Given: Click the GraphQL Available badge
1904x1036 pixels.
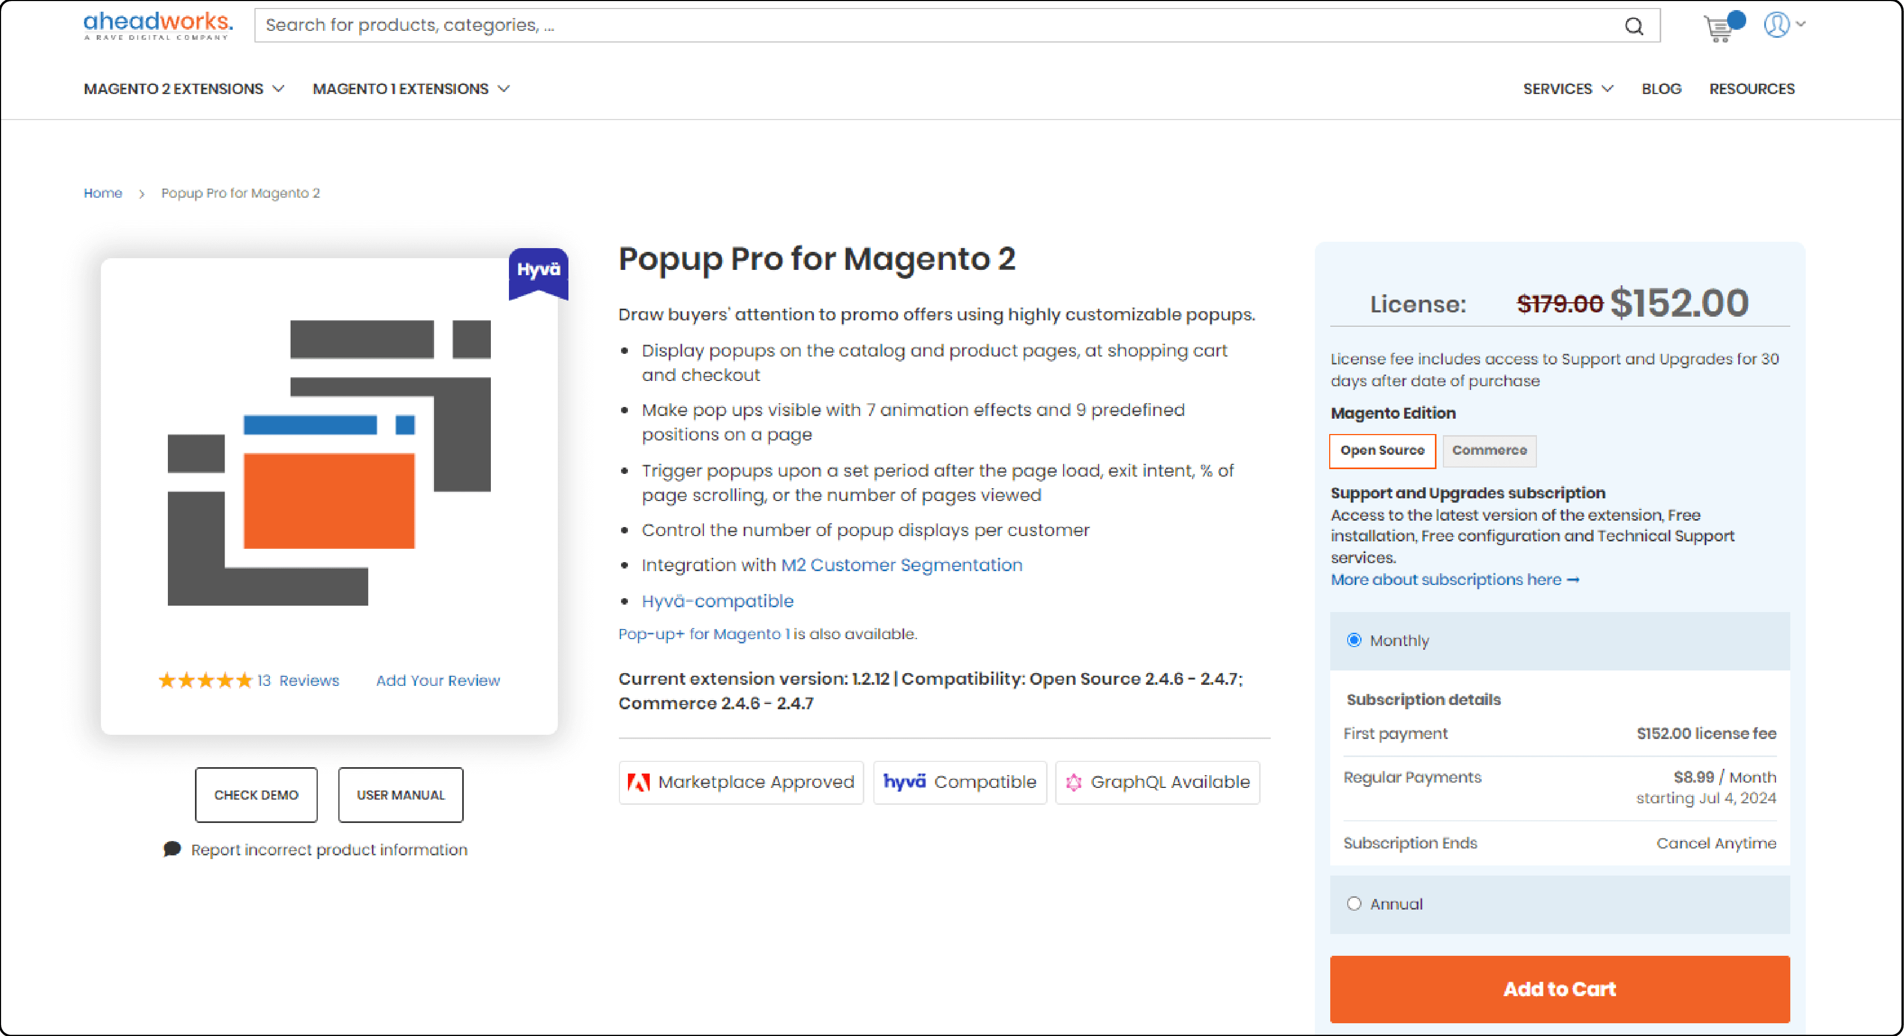Looking at the screenshot, I should coord(1157,782).
